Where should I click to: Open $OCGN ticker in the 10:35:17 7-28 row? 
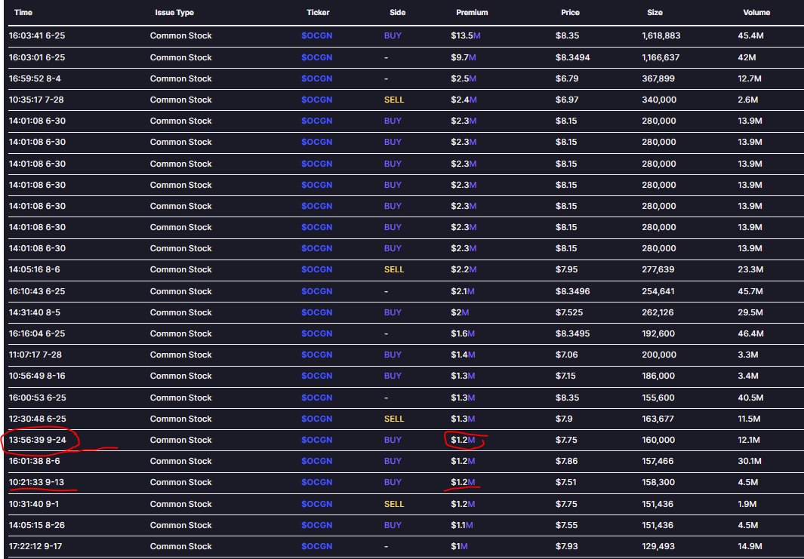(316, 100)
